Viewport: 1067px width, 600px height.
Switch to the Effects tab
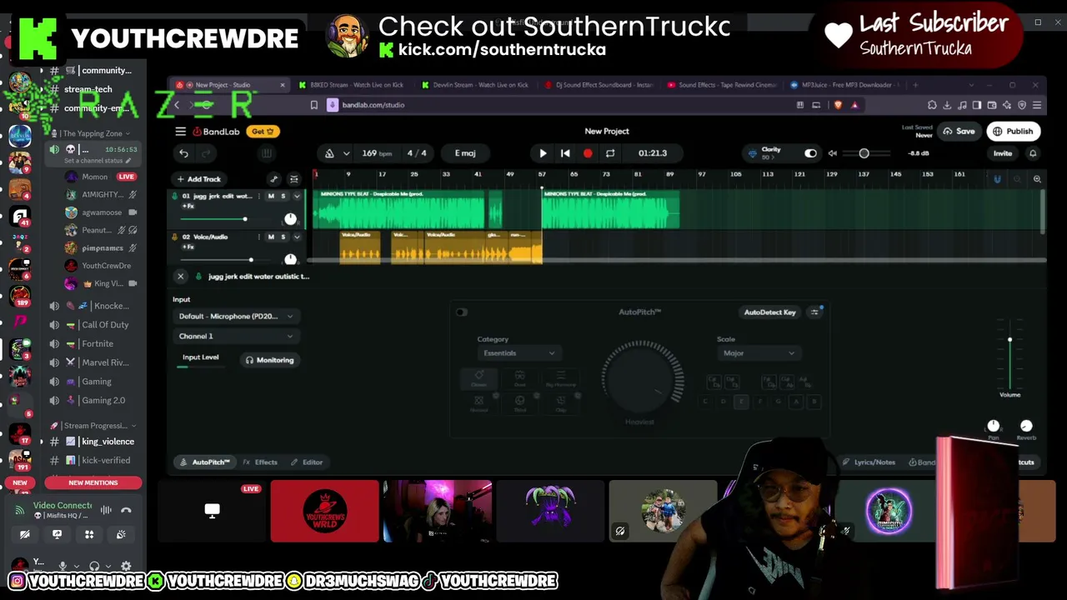click(260, 462)
